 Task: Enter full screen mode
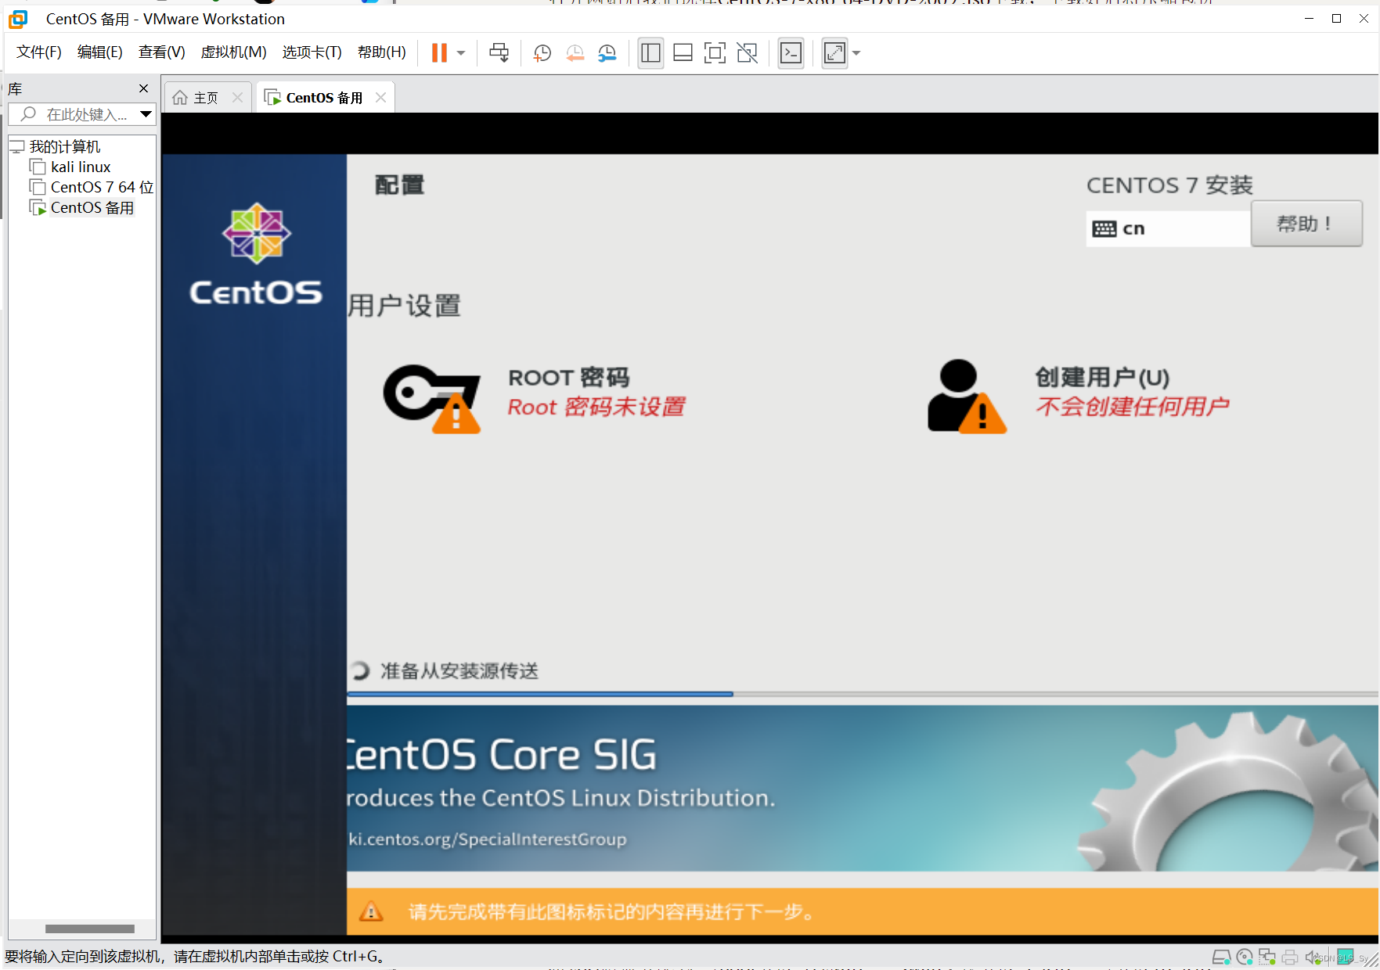tap(715, 52)
